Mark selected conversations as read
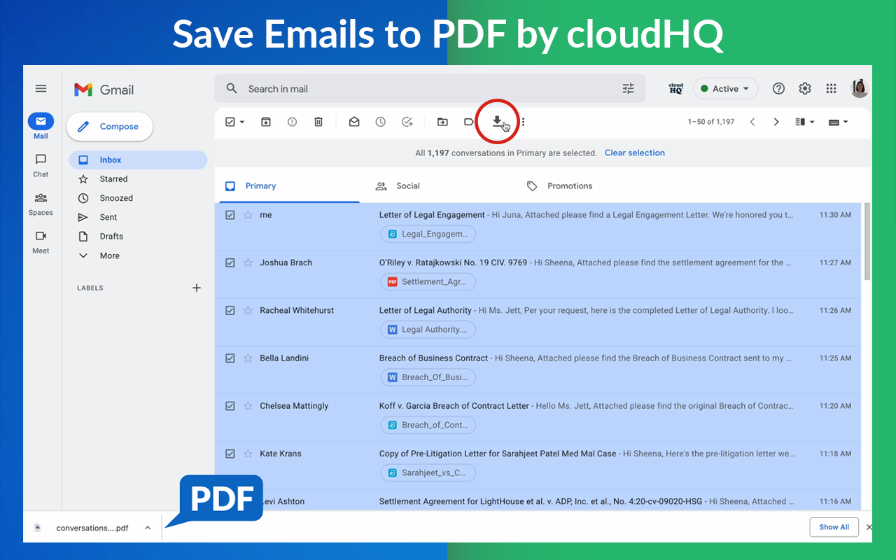 (x=353, y=121)
